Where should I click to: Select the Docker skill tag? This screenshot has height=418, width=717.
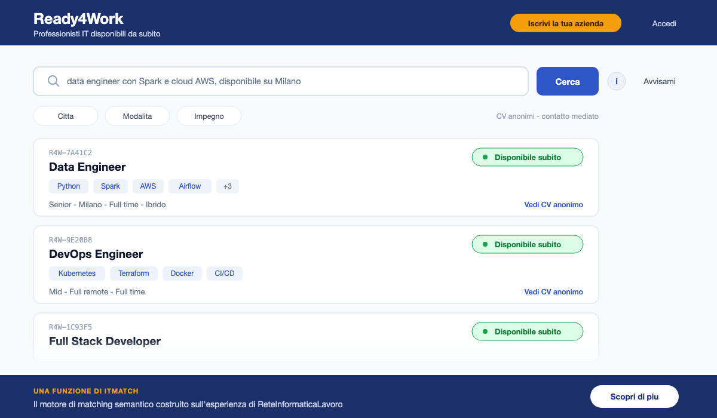tap(182, 273)
